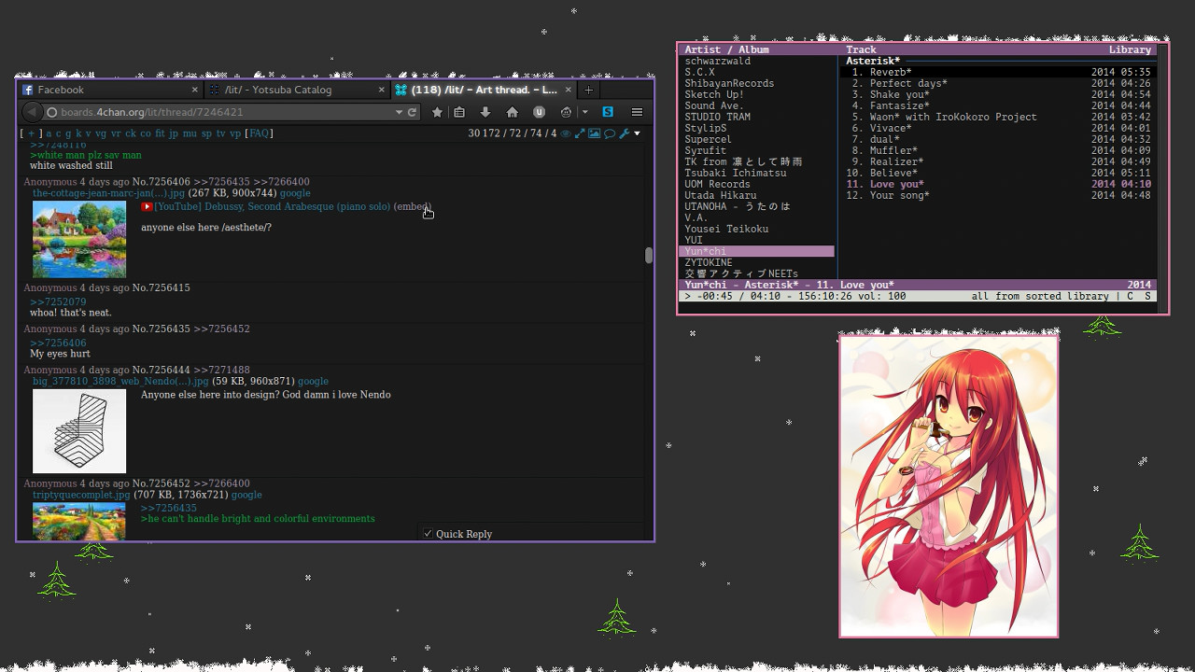This screenshot has height=672, width=1195.
Task: Open the FAQ link in board header
Action: 259,133
